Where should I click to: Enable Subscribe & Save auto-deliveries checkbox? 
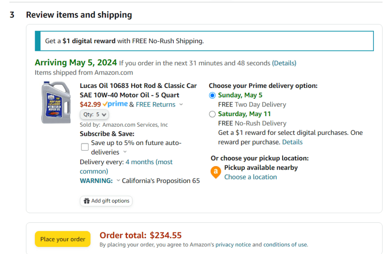pos(85,147)
